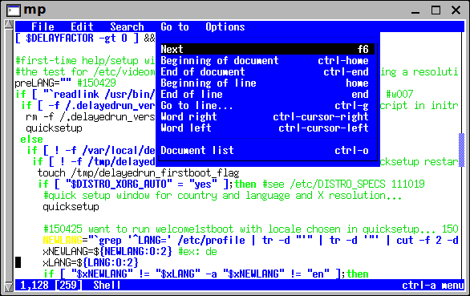470x296 pixels.
Task: Click the right-side scroll position marker
Action: click(x=462, y=150)
